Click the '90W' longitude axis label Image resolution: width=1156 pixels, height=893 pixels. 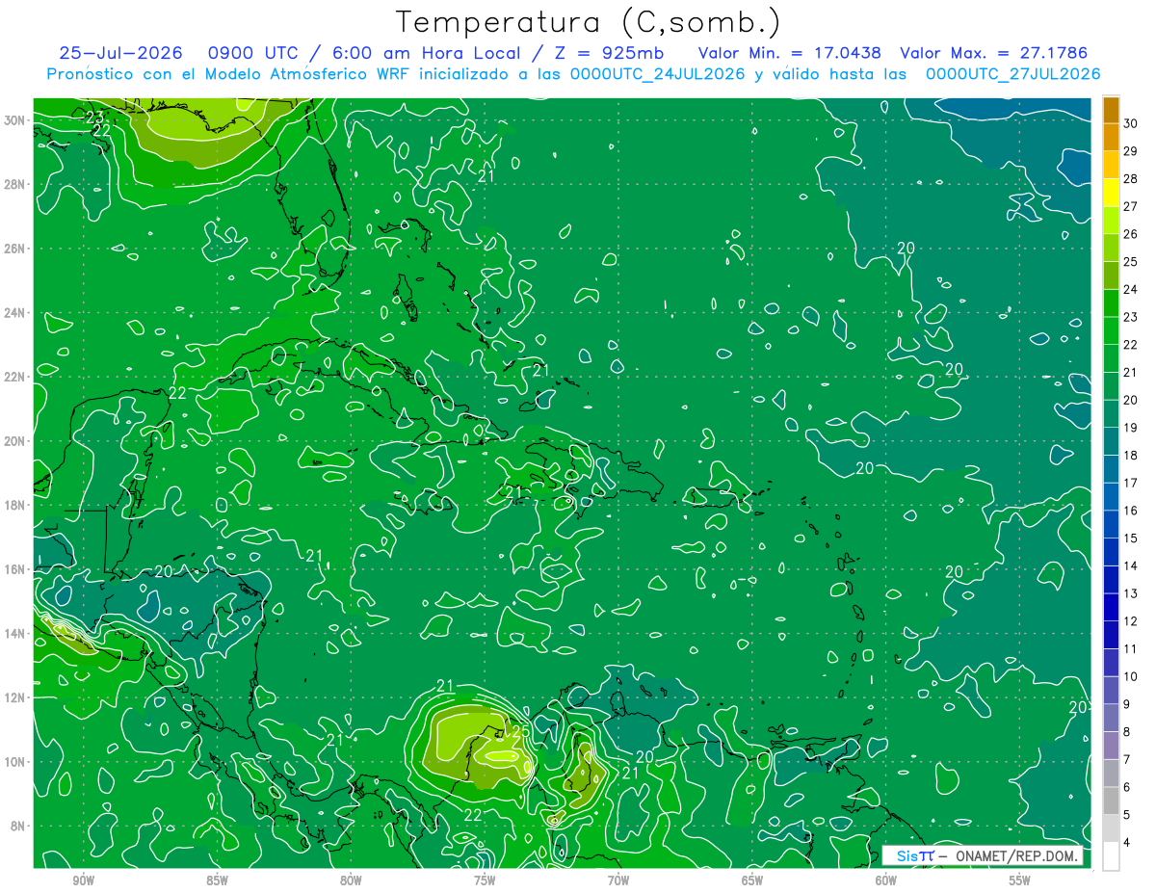click(x=83, y=881)
